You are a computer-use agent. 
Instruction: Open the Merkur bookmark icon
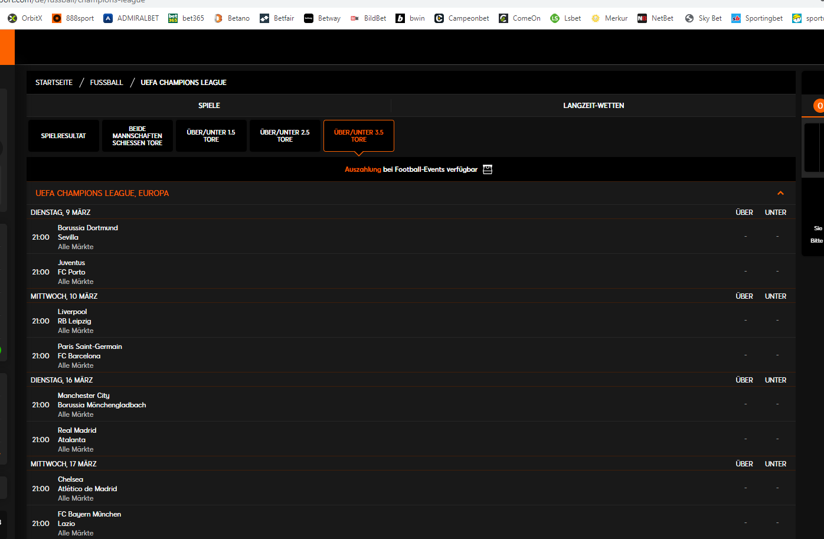[596, 18]
